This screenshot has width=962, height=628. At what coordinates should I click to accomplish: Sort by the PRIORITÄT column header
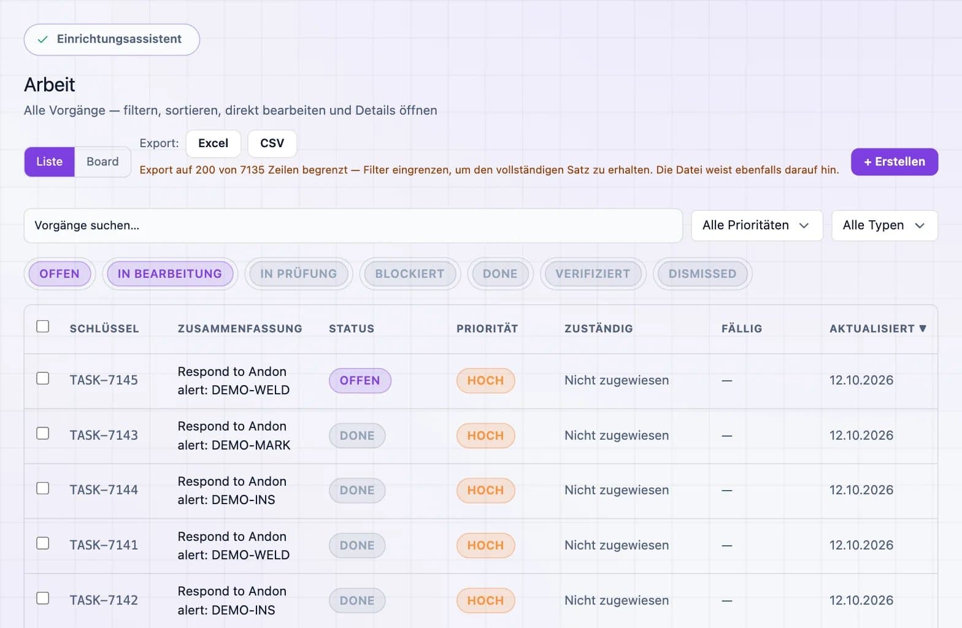pyautogui.click(x=487, y=329)
